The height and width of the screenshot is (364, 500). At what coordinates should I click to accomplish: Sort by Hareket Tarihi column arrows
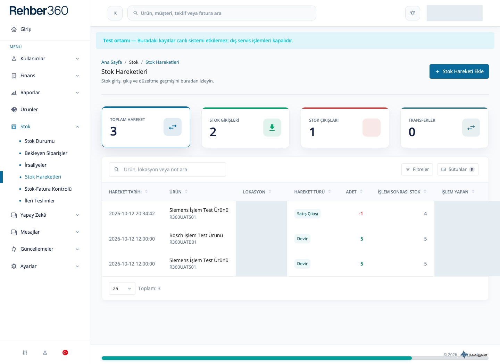point(146,191)
